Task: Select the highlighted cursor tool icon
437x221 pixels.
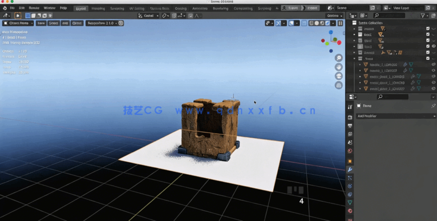Action: [18, 15]
